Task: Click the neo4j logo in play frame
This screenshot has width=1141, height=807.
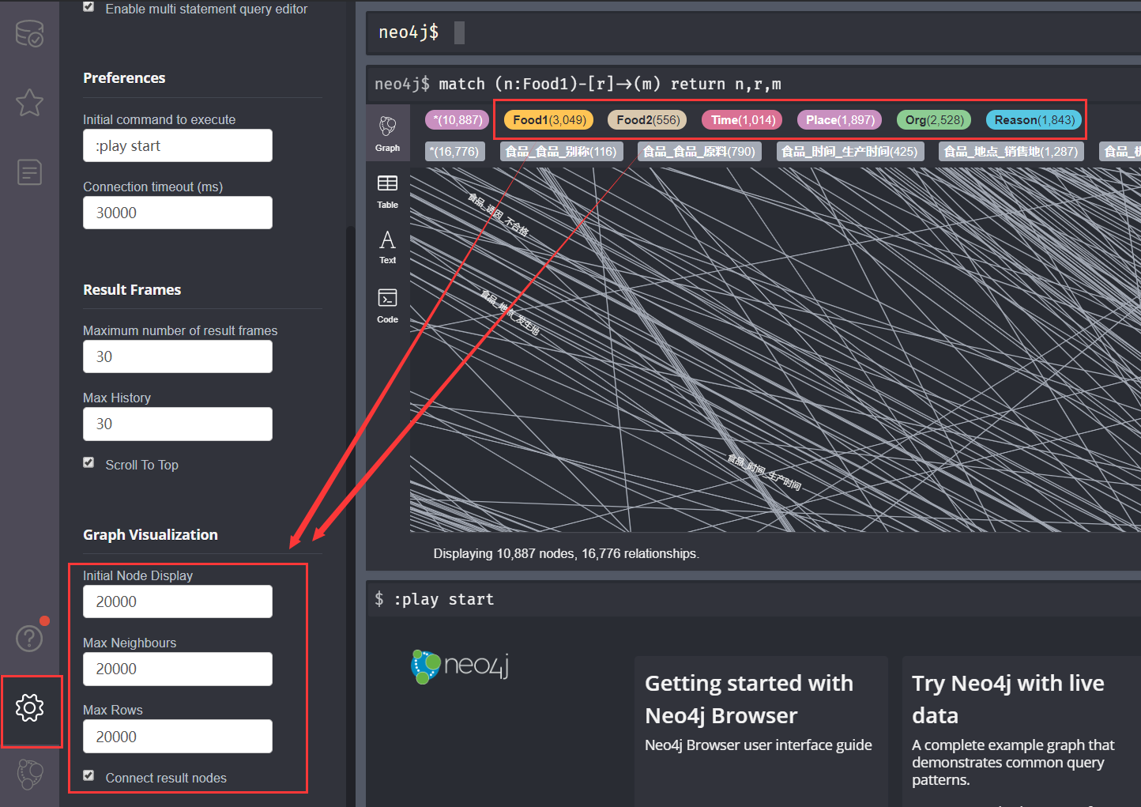Action: click(x=460, y=666)
